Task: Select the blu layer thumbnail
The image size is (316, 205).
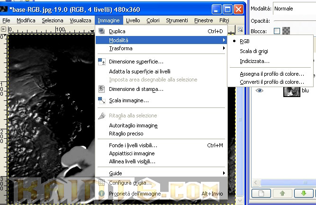Action: [x=291, y=90]
